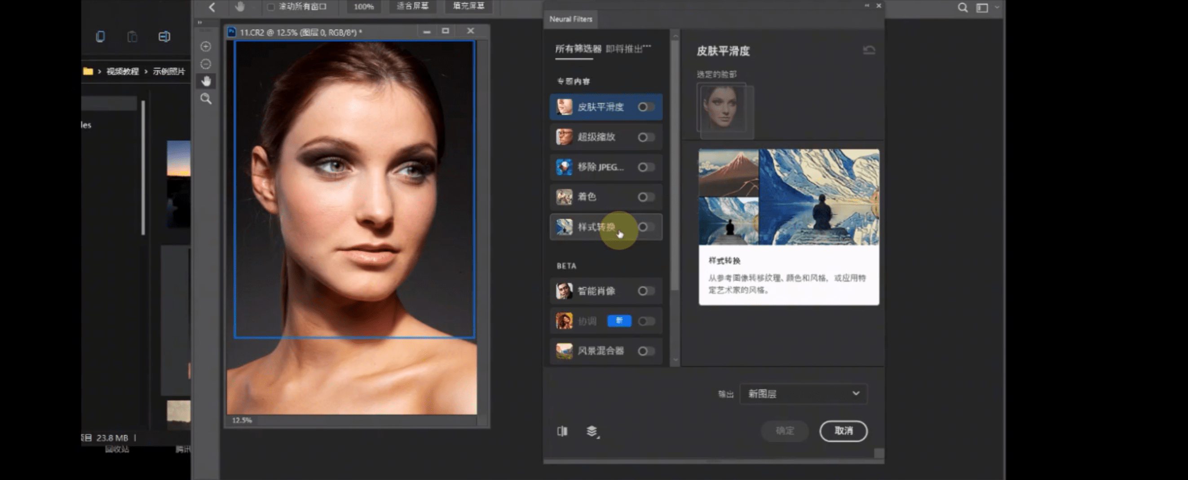1188x480 pixels.
Task: Select the Hand tool in the left toolbar
Action: [206, 81]
